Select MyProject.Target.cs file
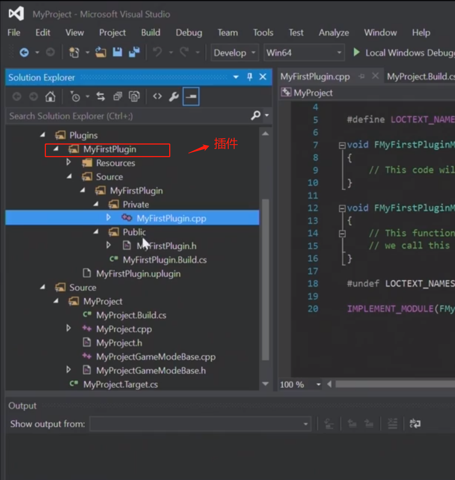 click(121, 384)
